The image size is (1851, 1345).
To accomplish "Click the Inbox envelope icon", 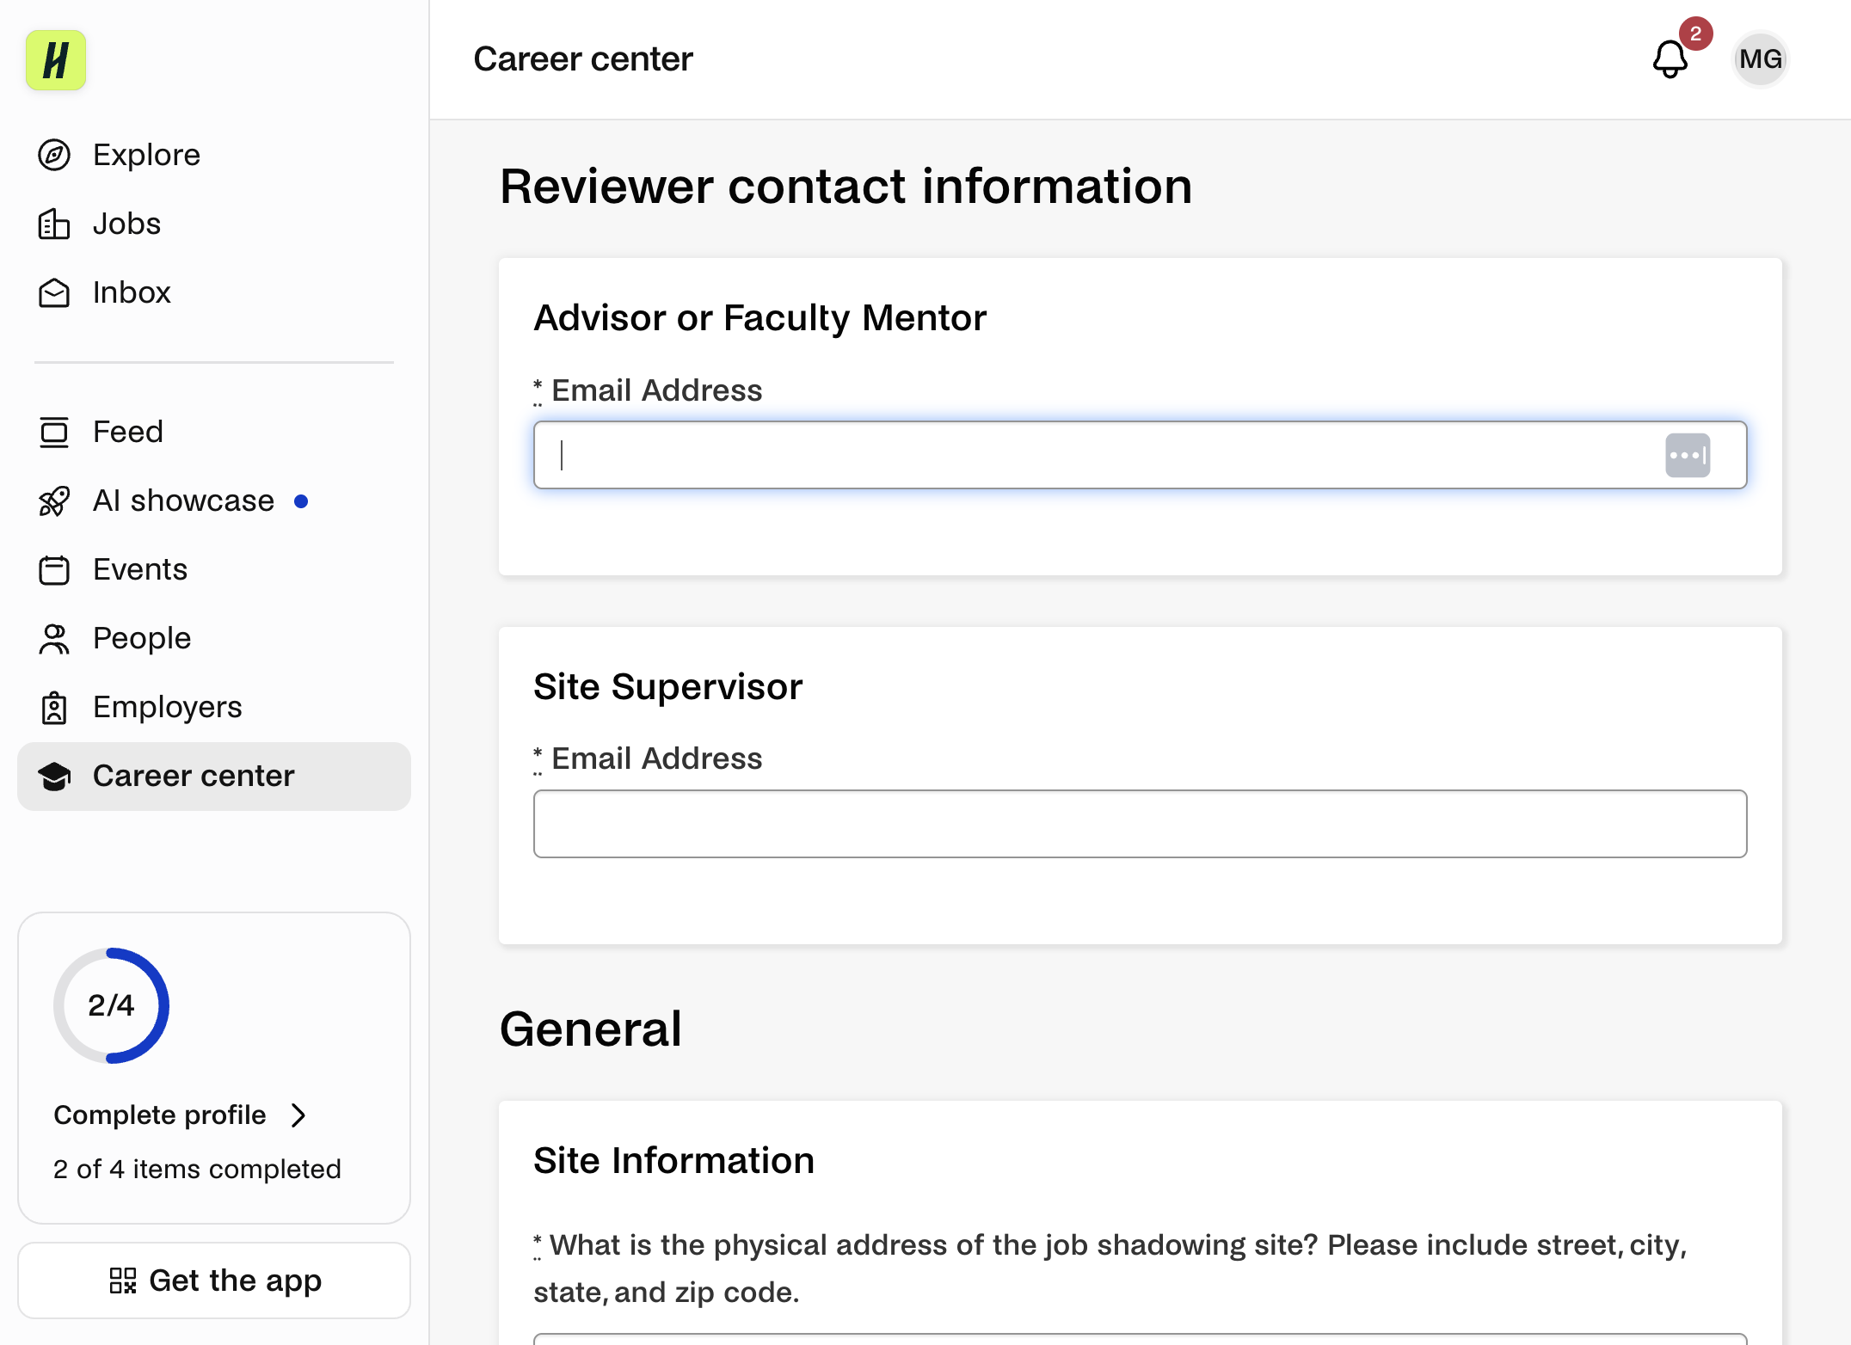I will coord(54,293).
